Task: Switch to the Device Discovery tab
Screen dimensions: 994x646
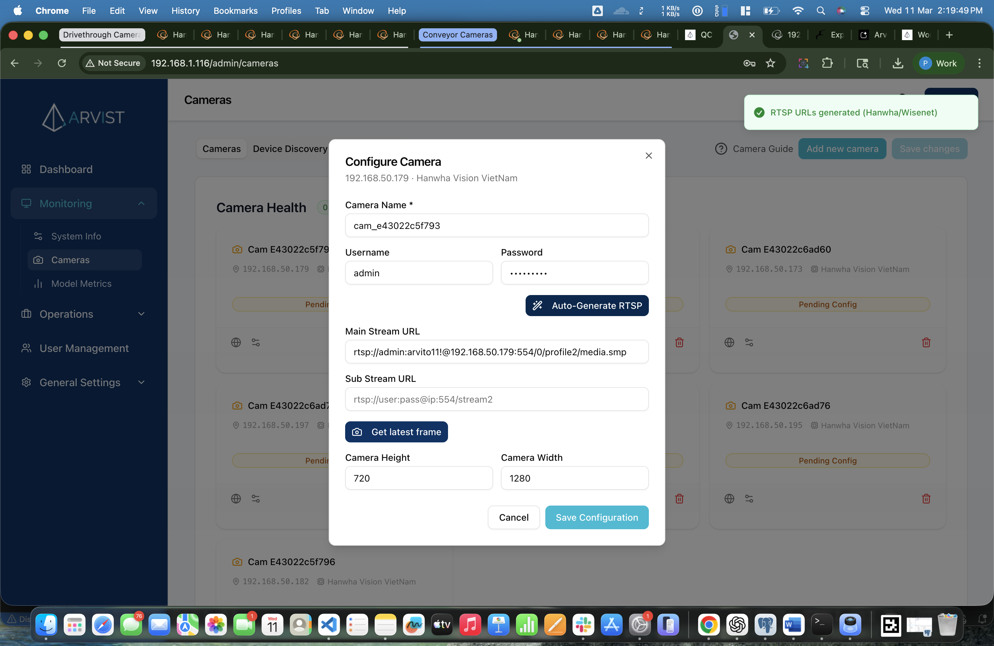Action: pos(290,149)
